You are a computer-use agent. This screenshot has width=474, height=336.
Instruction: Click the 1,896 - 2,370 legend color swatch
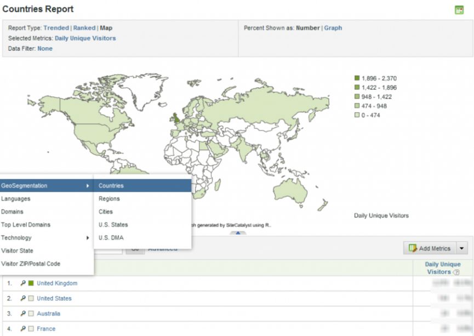click(x=357, y=78)
